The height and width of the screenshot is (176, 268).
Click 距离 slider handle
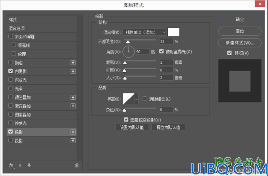tap(125, 63)
